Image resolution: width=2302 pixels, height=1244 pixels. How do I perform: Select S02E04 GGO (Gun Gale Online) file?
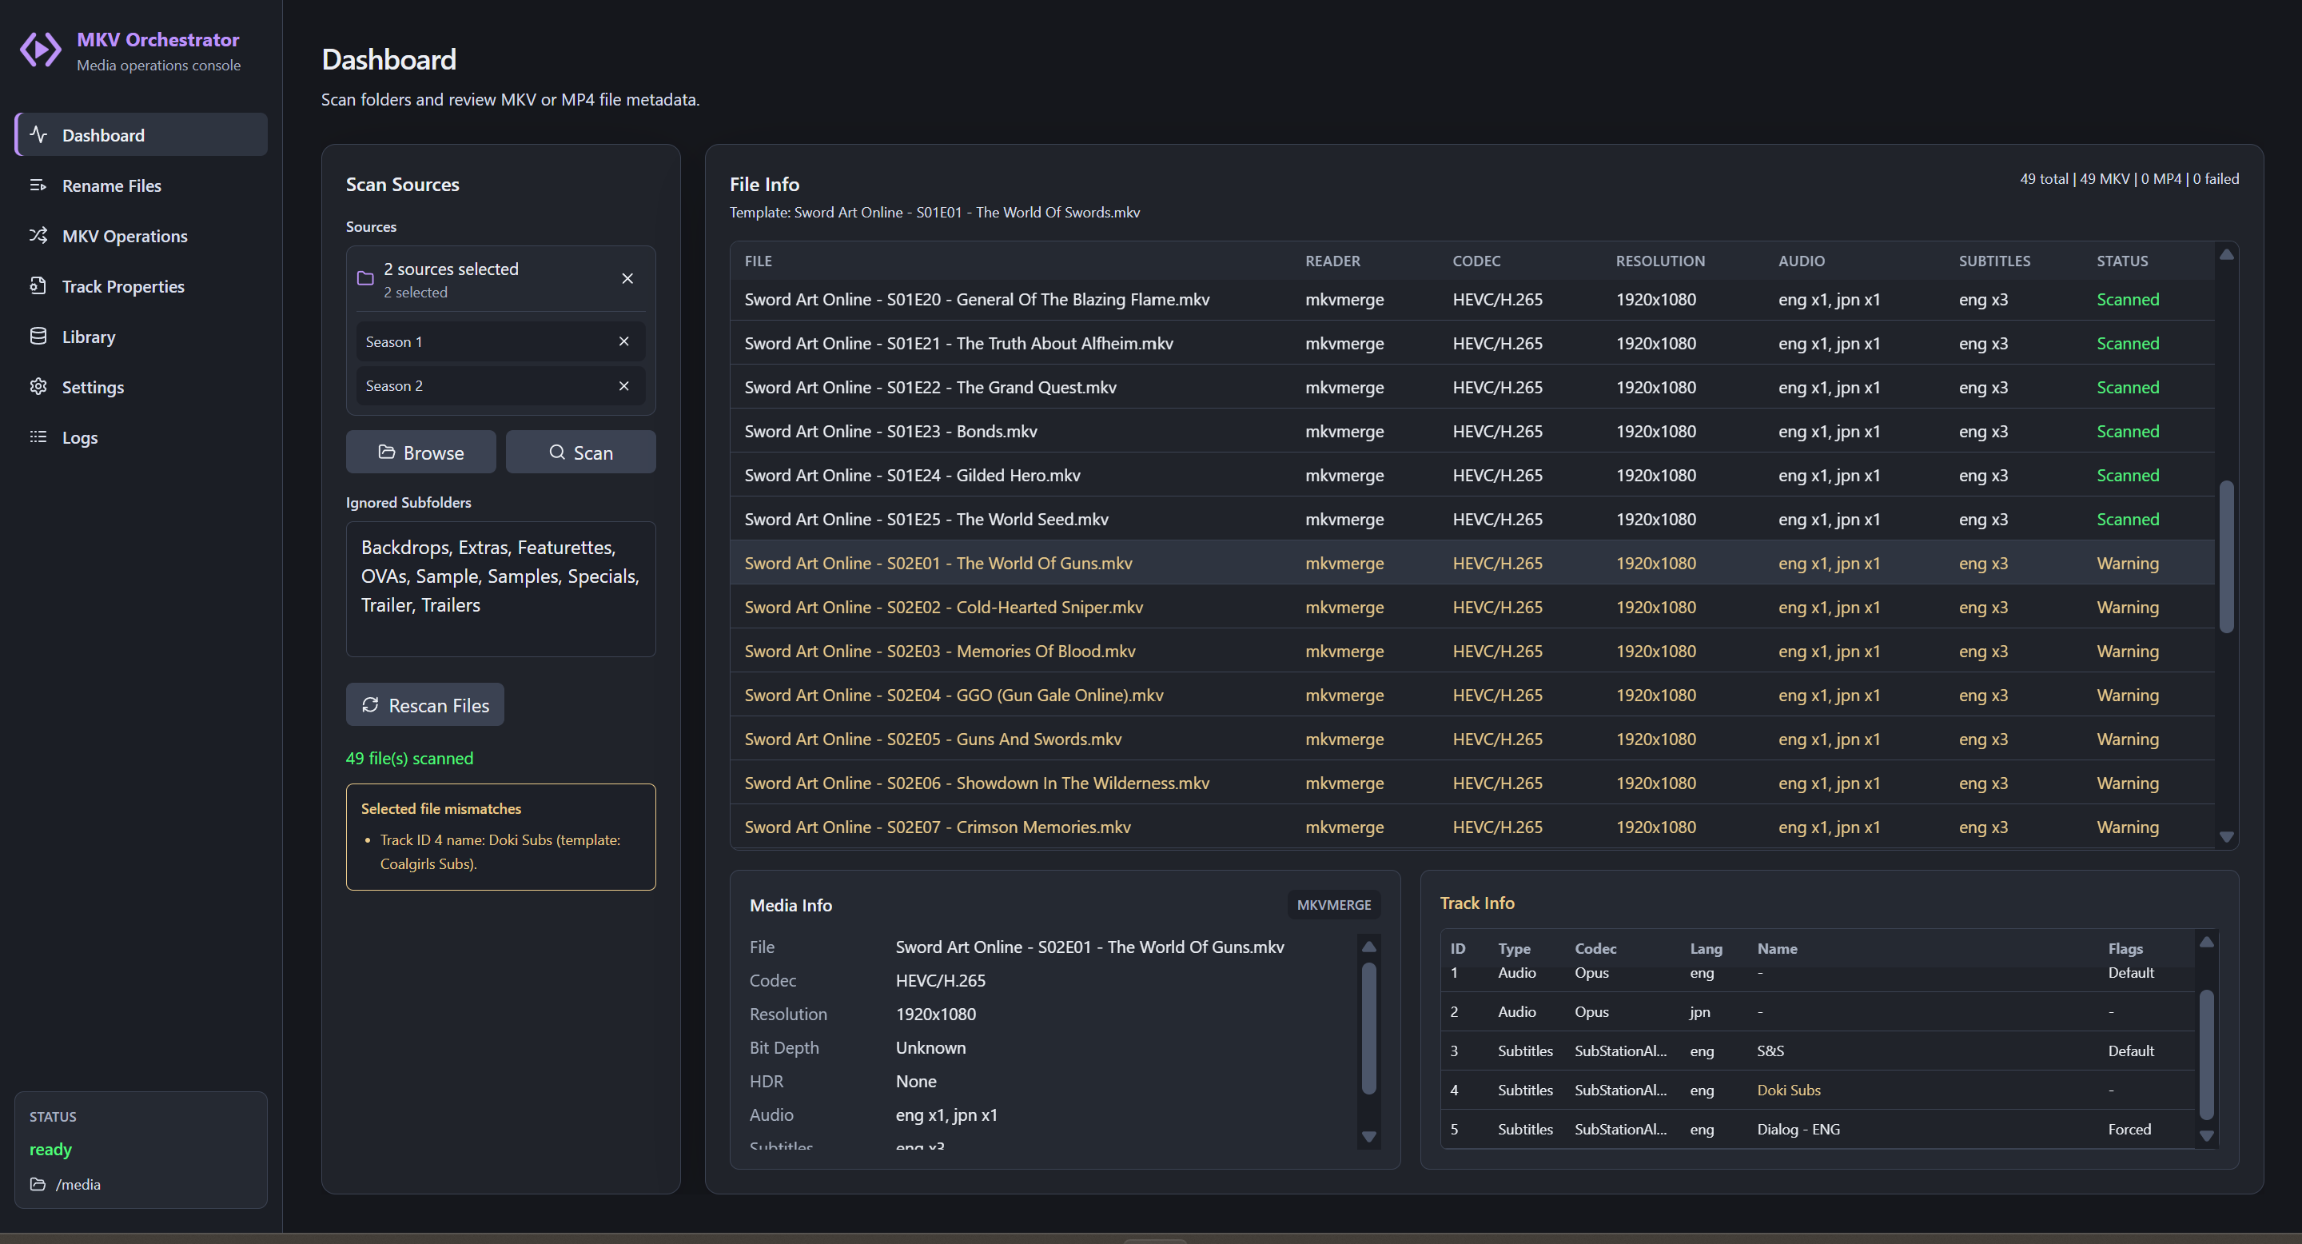[x=1472, y=695]
